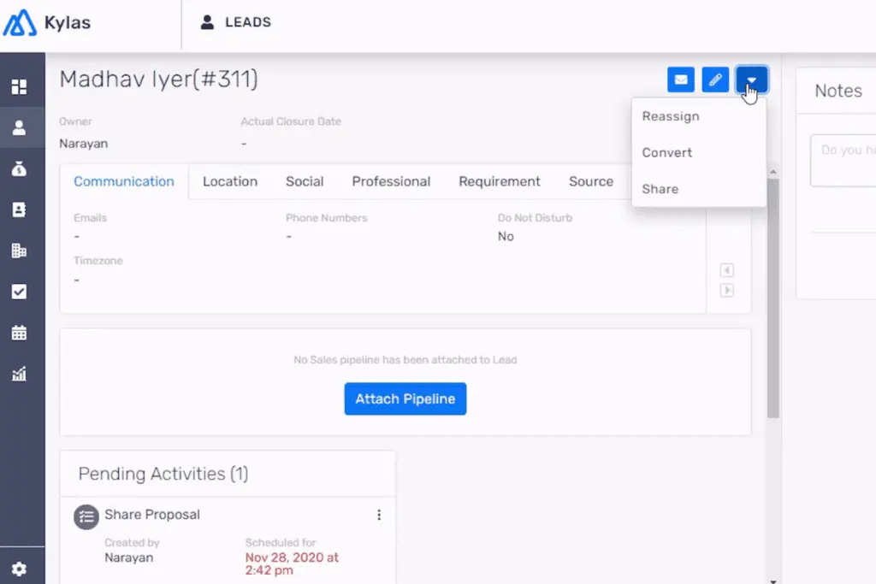Click the Attach Pipeline button

[x=405, y=398]
